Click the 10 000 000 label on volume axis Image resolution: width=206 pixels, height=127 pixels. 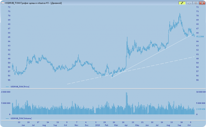tap(201, 92)
